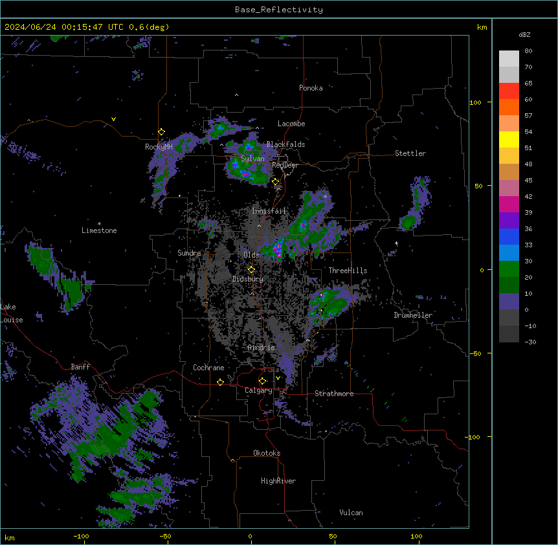Select the ThreeHills label
Viewport: 558px width, 545px height.
click(348, 271)
